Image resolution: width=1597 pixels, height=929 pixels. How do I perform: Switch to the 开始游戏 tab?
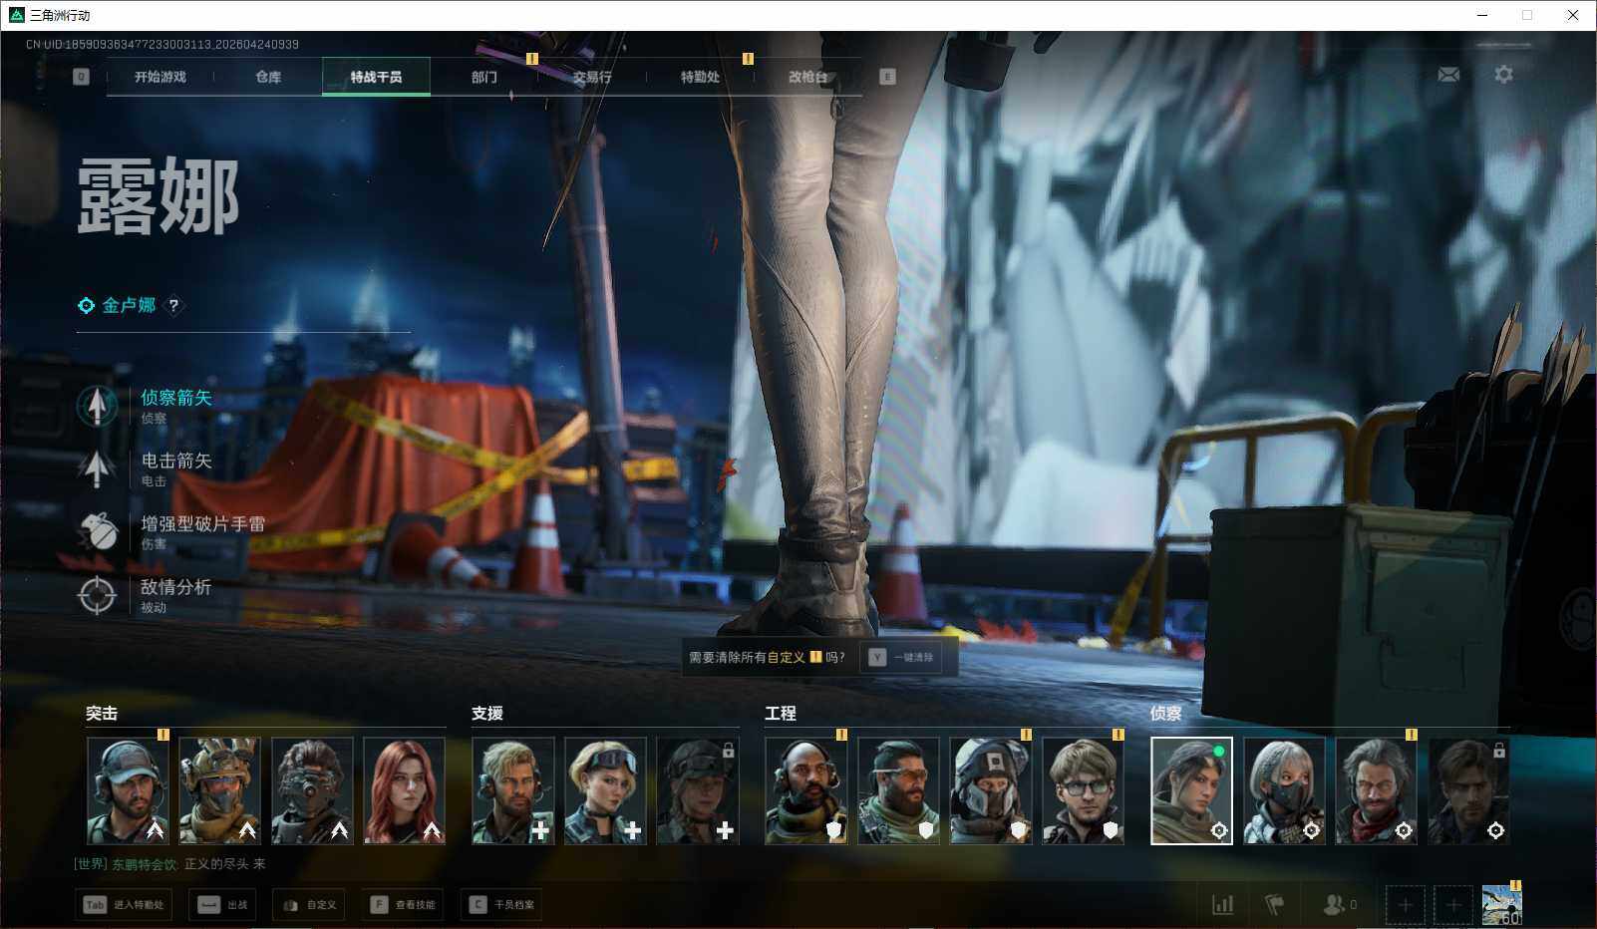tap(160, 77)
